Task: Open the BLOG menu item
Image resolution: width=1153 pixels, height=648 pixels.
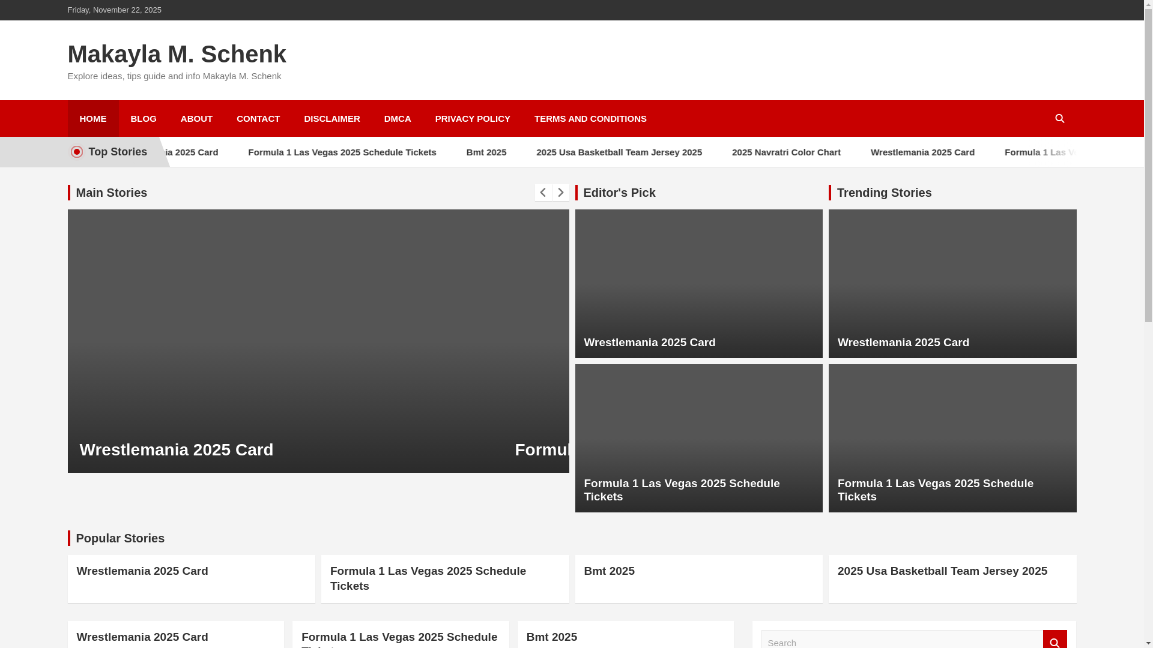Action: pos(143,119)
